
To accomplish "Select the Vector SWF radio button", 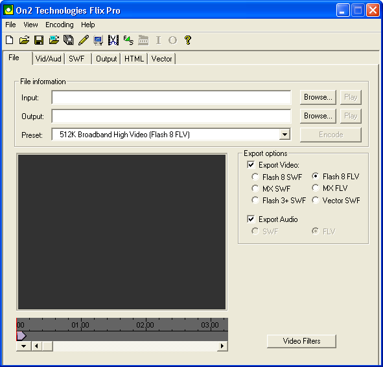I will coord(316,200).
